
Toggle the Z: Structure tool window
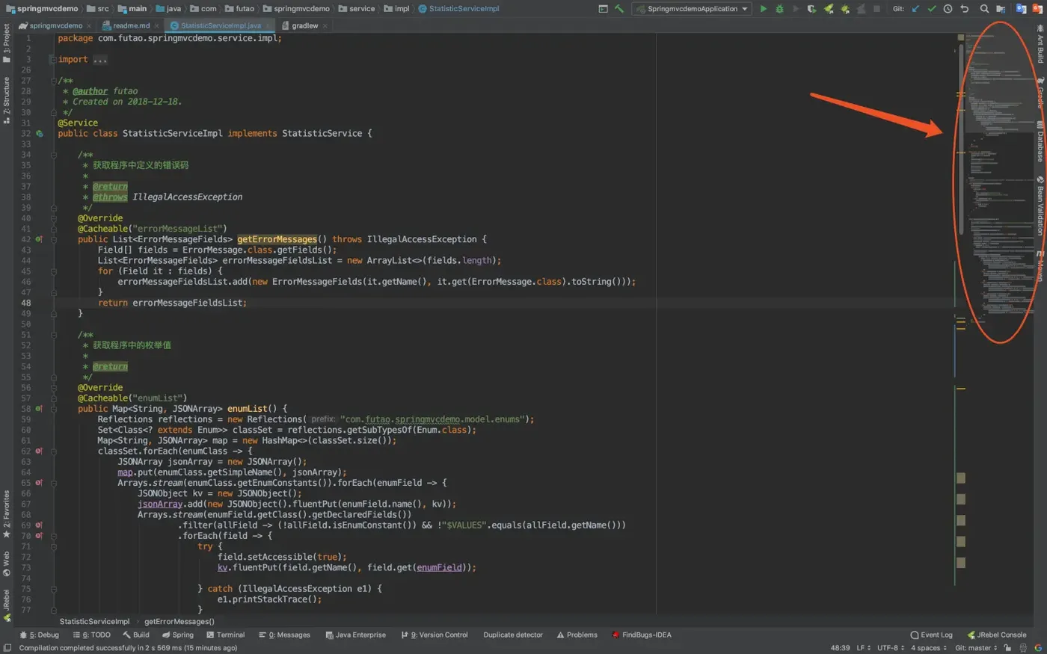click(7, 100)
